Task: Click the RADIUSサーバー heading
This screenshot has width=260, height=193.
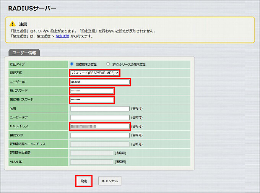Action: (32, 8)
